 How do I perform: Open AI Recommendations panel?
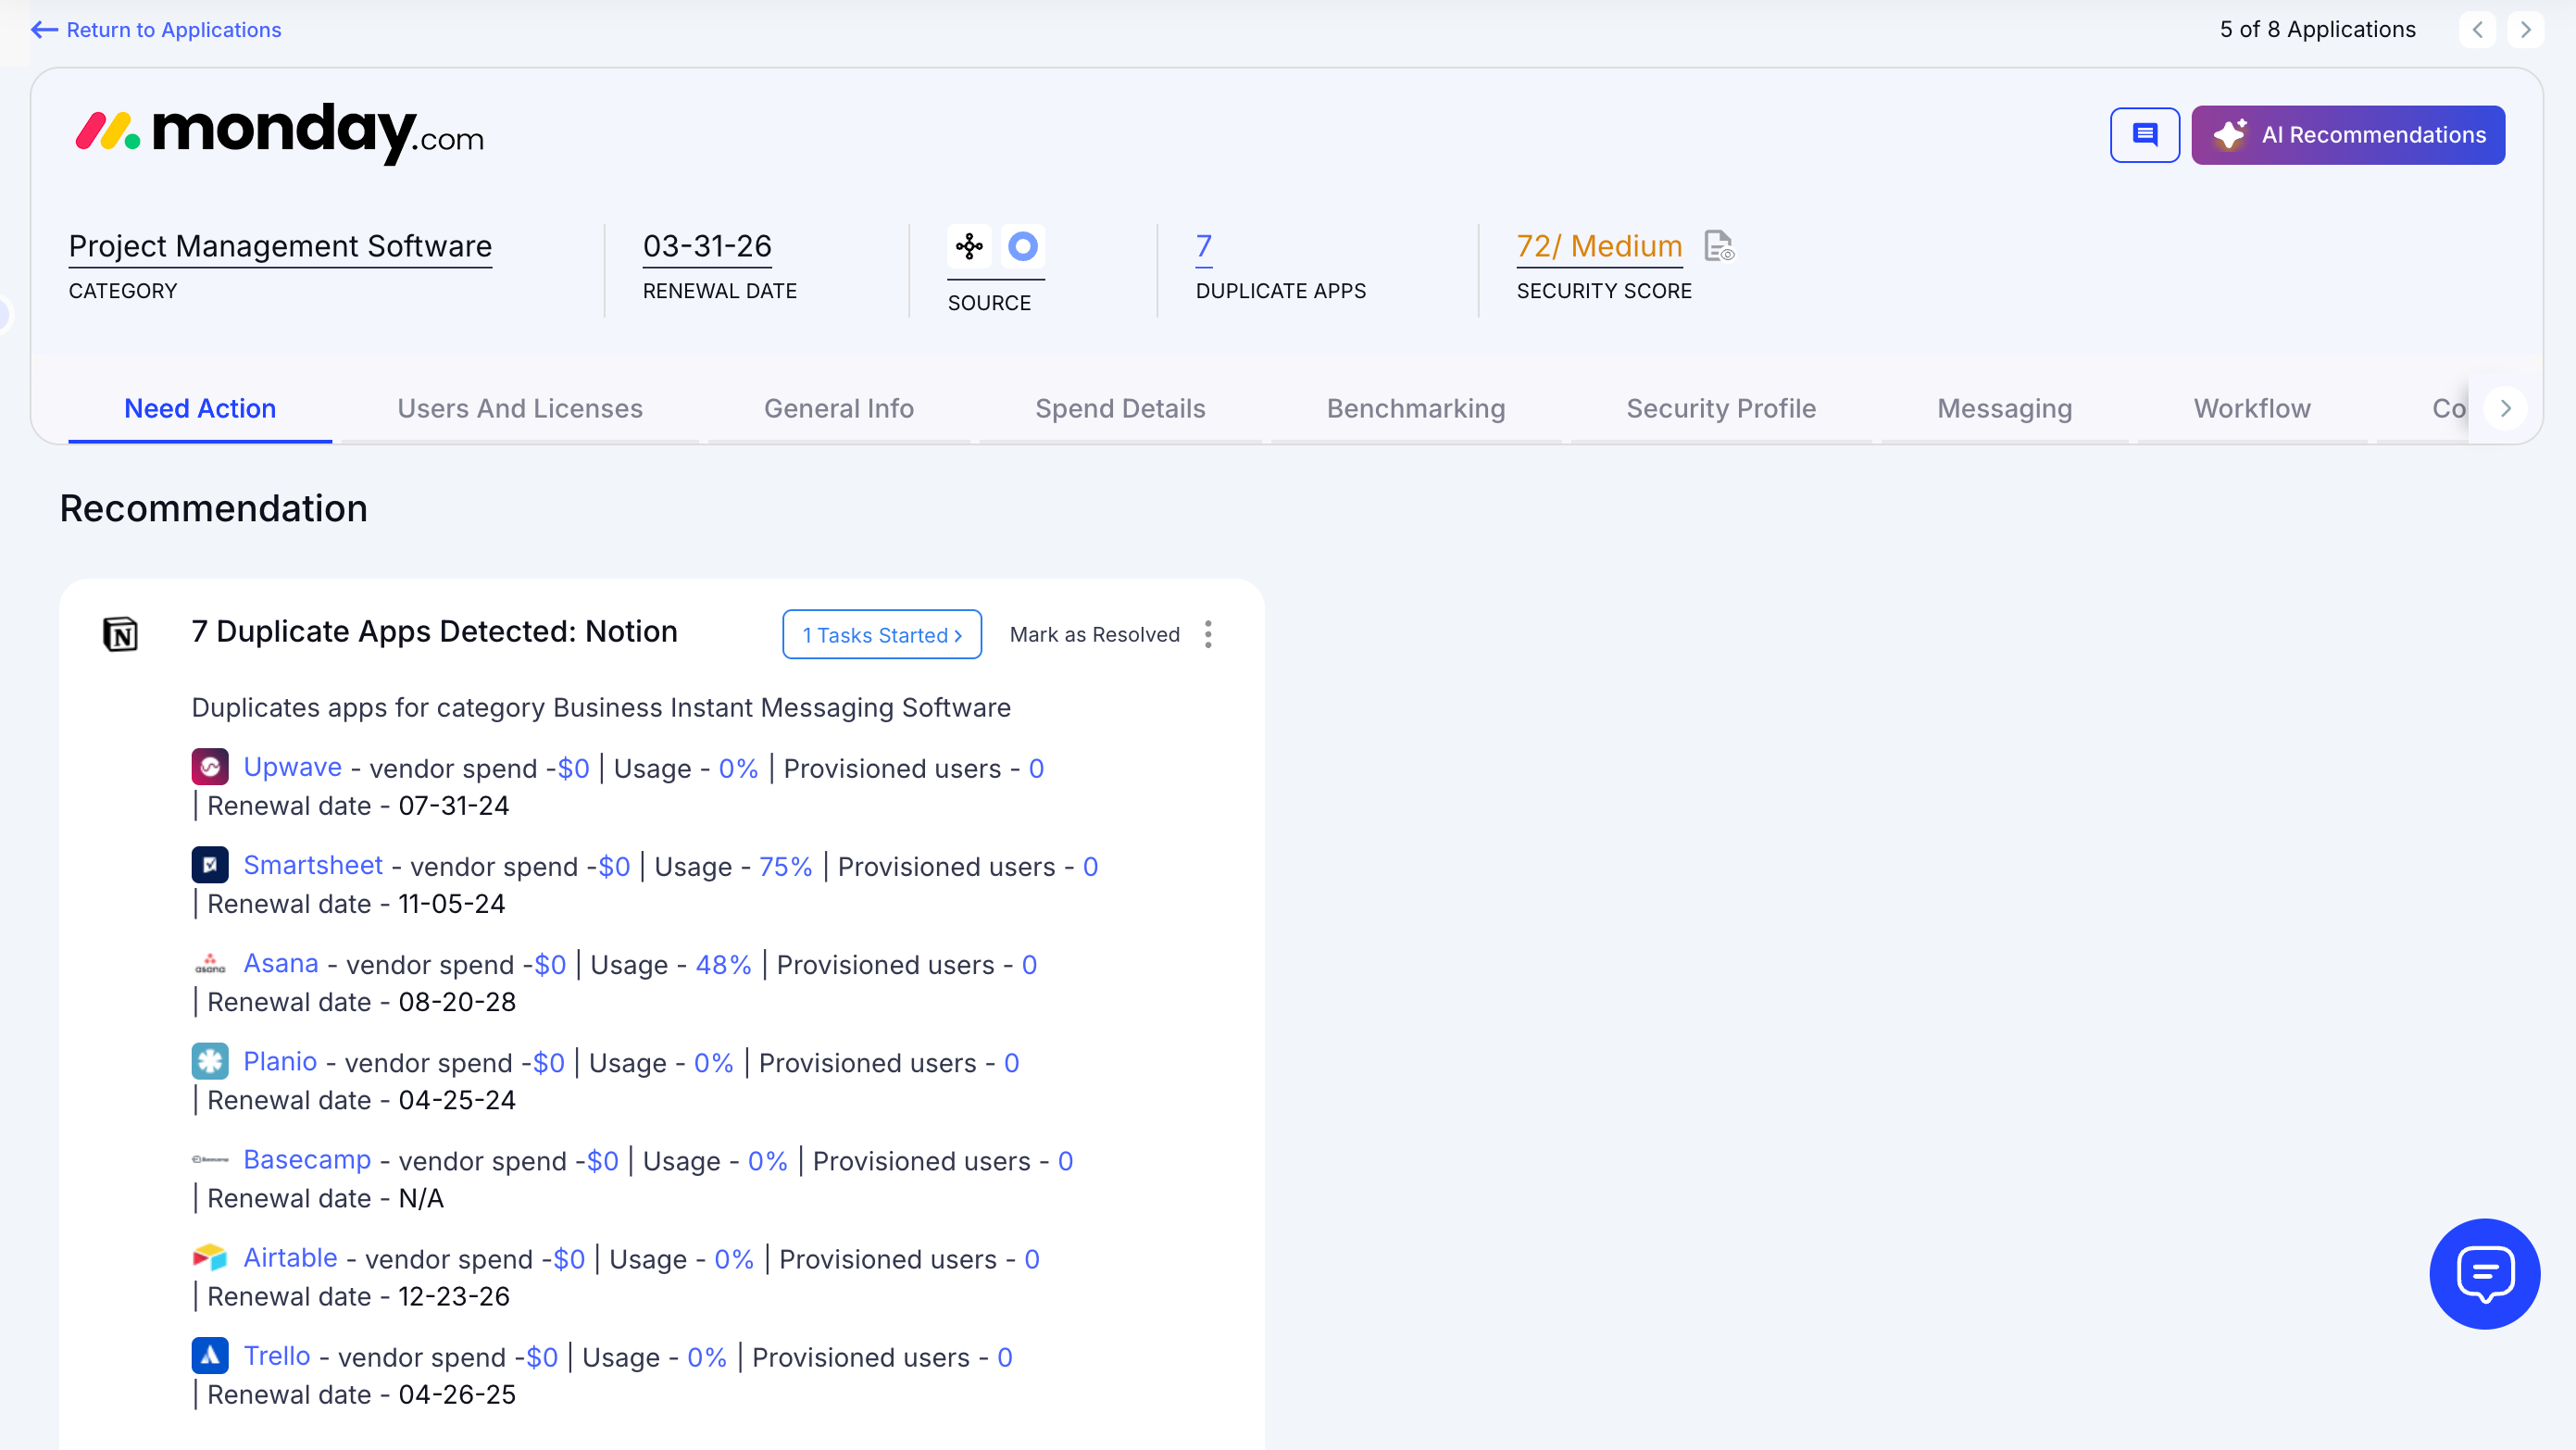click(2347, 135)
